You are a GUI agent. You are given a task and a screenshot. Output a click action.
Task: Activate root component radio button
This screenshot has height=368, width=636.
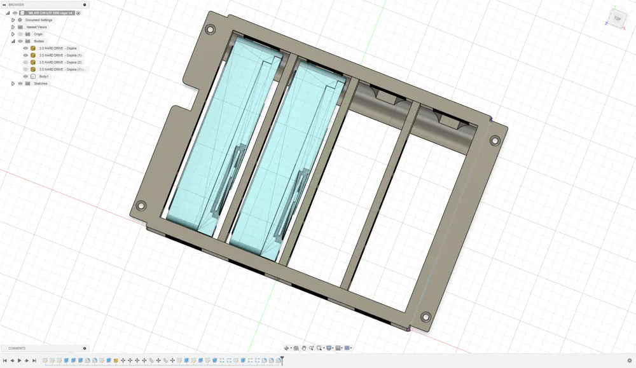coord(78,13)
